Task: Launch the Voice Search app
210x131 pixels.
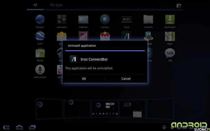Action: (40, 69)
